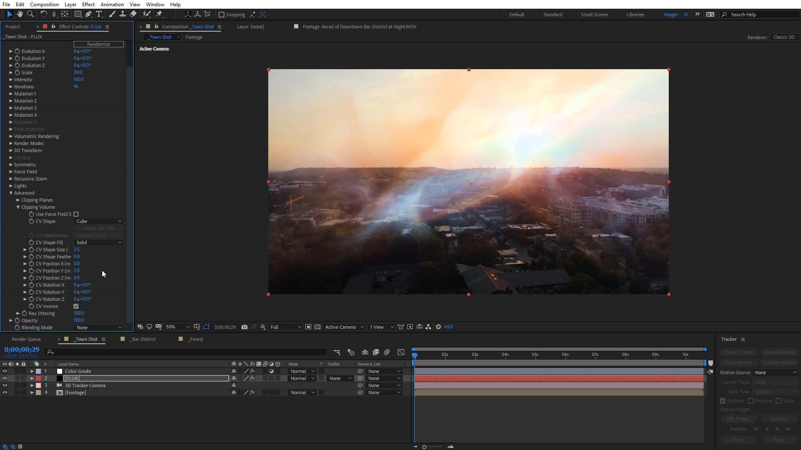The height and width of the screenshot is (450, 801).
Task: Enable the Snapping checkbox
Action: [x=222, y=15]
